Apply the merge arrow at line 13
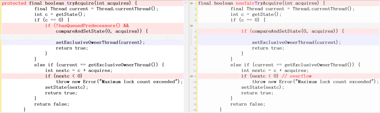The width and height of the screenshot is (380, 113). (x=191, y=76)
